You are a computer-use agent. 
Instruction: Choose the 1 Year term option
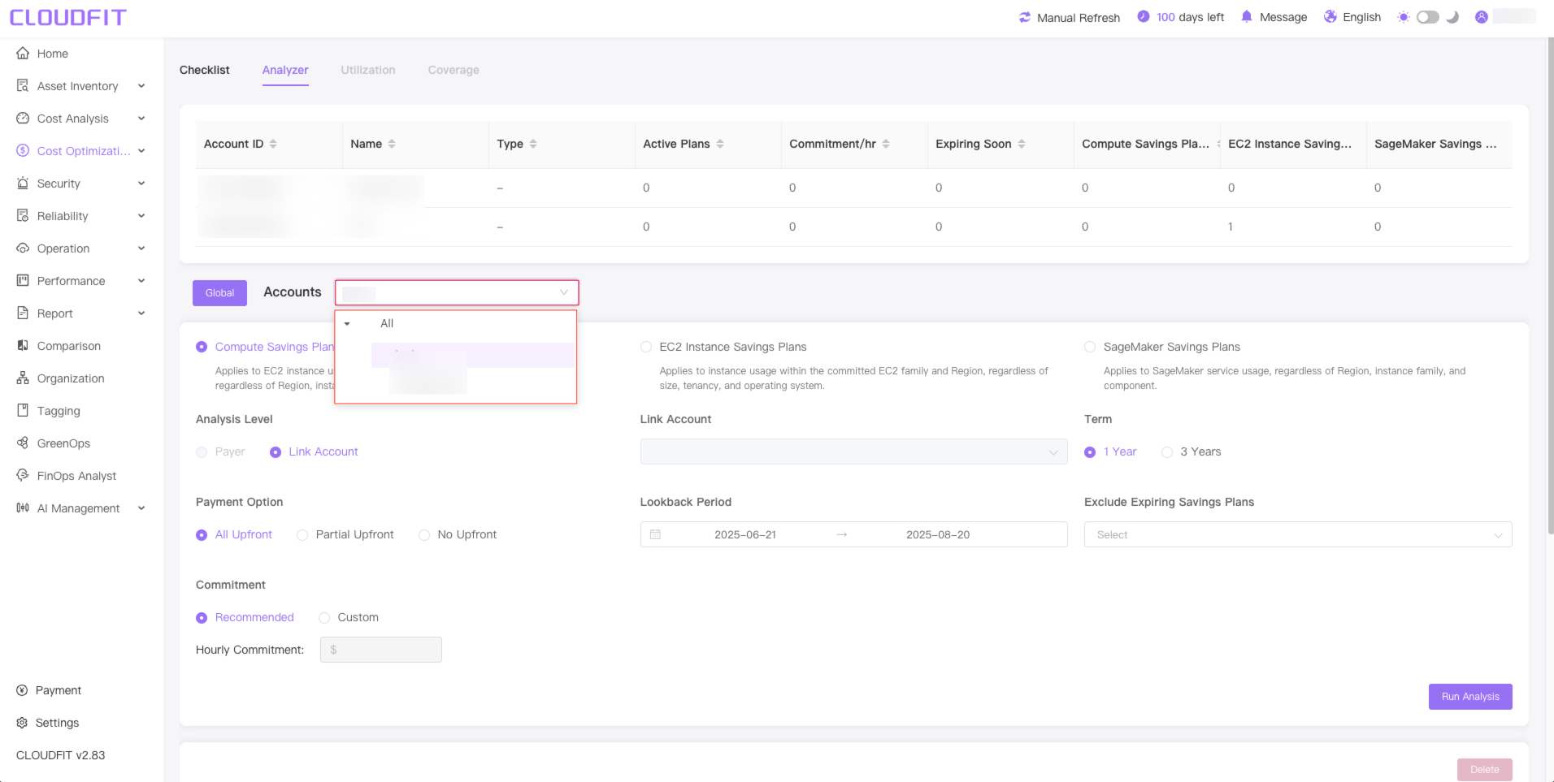coord(1090,452)
